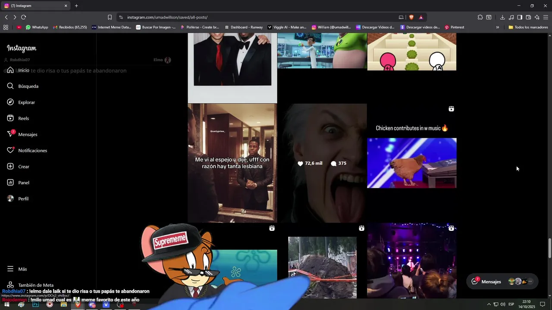Open Inicio from the Instagram sidebar
Screen dimensions: 552x310
(18, 70)
